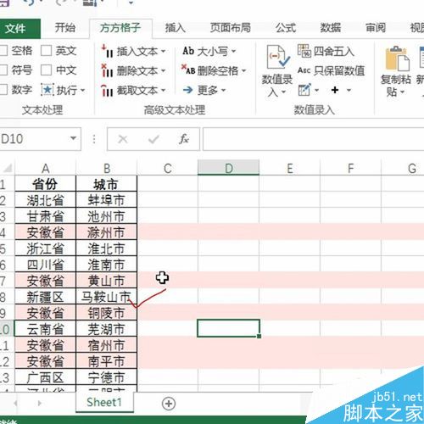Enable the 英文 checkbox
The image size is (424, 424).
46,51
